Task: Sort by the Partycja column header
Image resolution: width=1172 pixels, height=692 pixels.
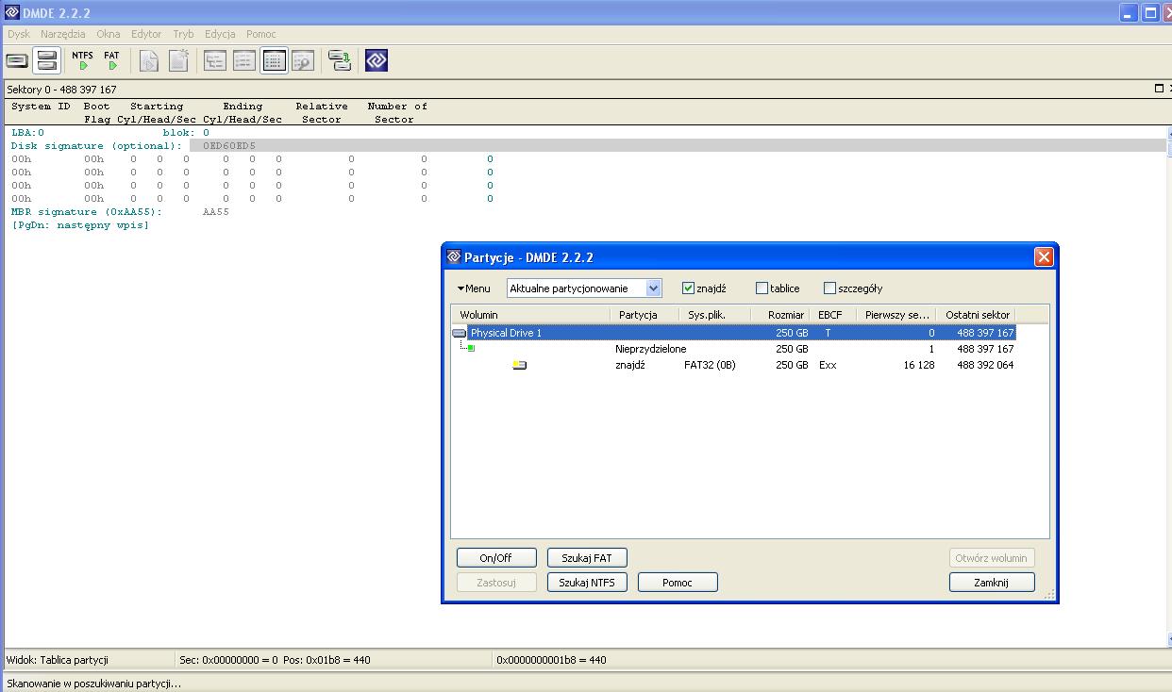Action: [x=645, y=315]
